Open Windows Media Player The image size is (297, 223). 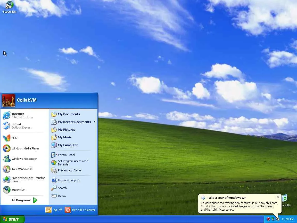tap(25, 148)
